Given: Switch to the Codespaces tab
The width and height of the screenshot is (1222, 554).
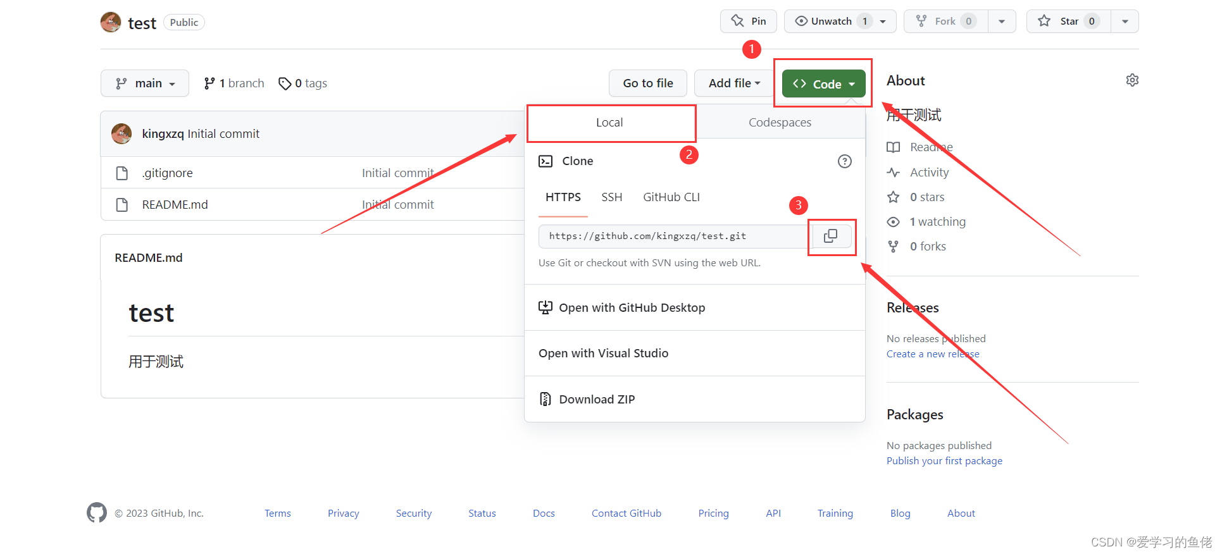Looking at the screenshot, I should (780, 123).
